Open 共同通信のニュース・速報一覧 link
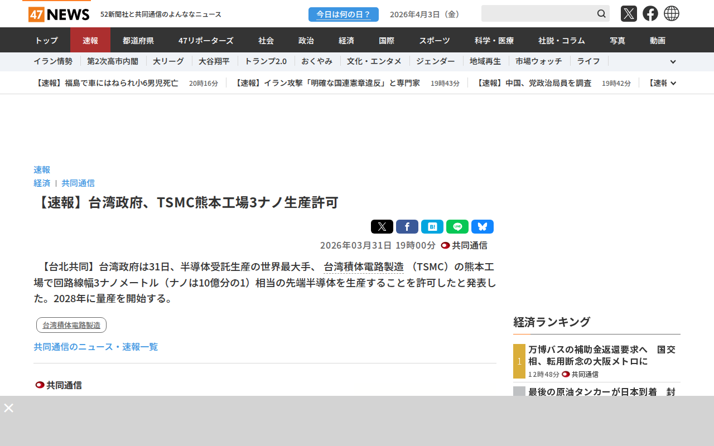The height and width of the screenshot is (446, 714). 96,347
